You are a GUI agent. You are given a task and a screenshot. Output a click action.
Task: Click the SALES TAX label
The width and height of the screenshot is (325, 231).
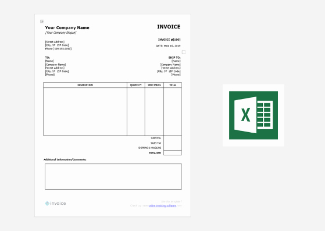point(156,143)
